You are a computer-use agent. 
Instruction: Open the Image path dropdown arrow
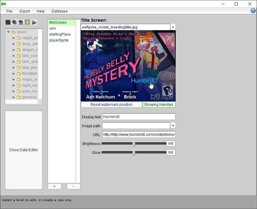point(173,126)
